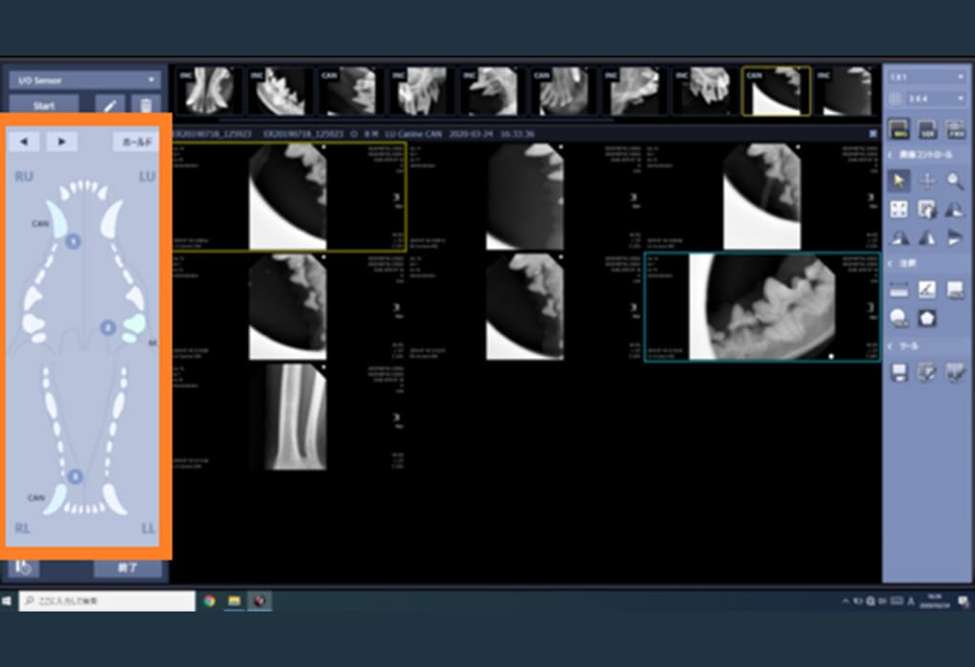Click the trash delete icon
This screenshot has height=667, width=975.
[145, 106]
